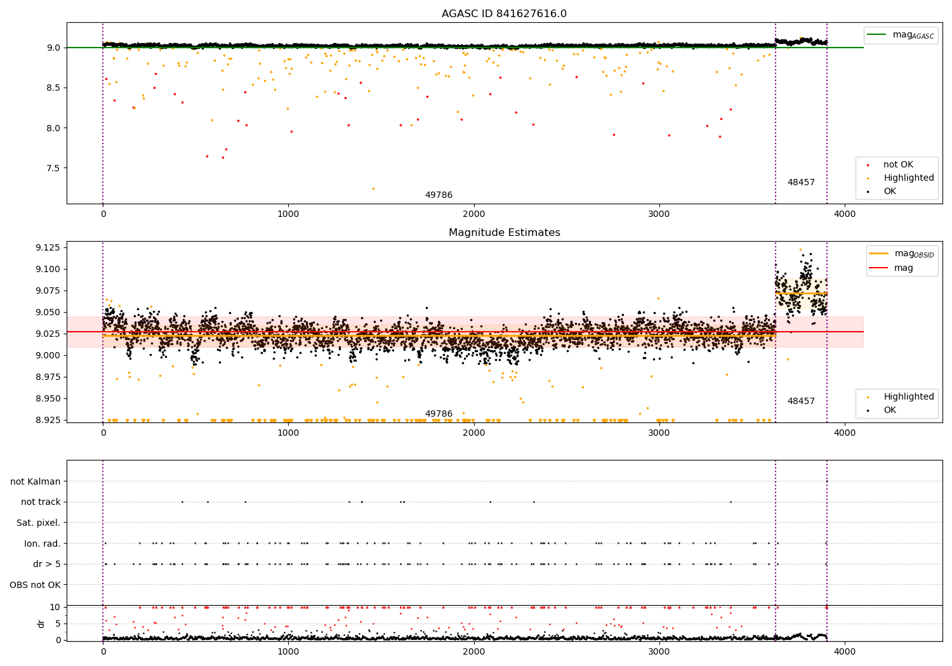
Task: Click the '10' tick on the dr axis
Action: click(55, 607)
